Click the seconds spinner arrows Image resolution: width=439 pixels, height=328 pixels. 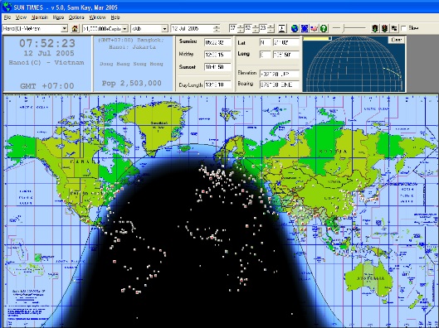pos(271,28)
